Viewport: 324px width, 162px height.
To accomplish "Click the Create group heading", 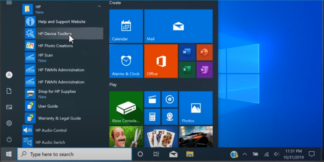I will 115,3.
